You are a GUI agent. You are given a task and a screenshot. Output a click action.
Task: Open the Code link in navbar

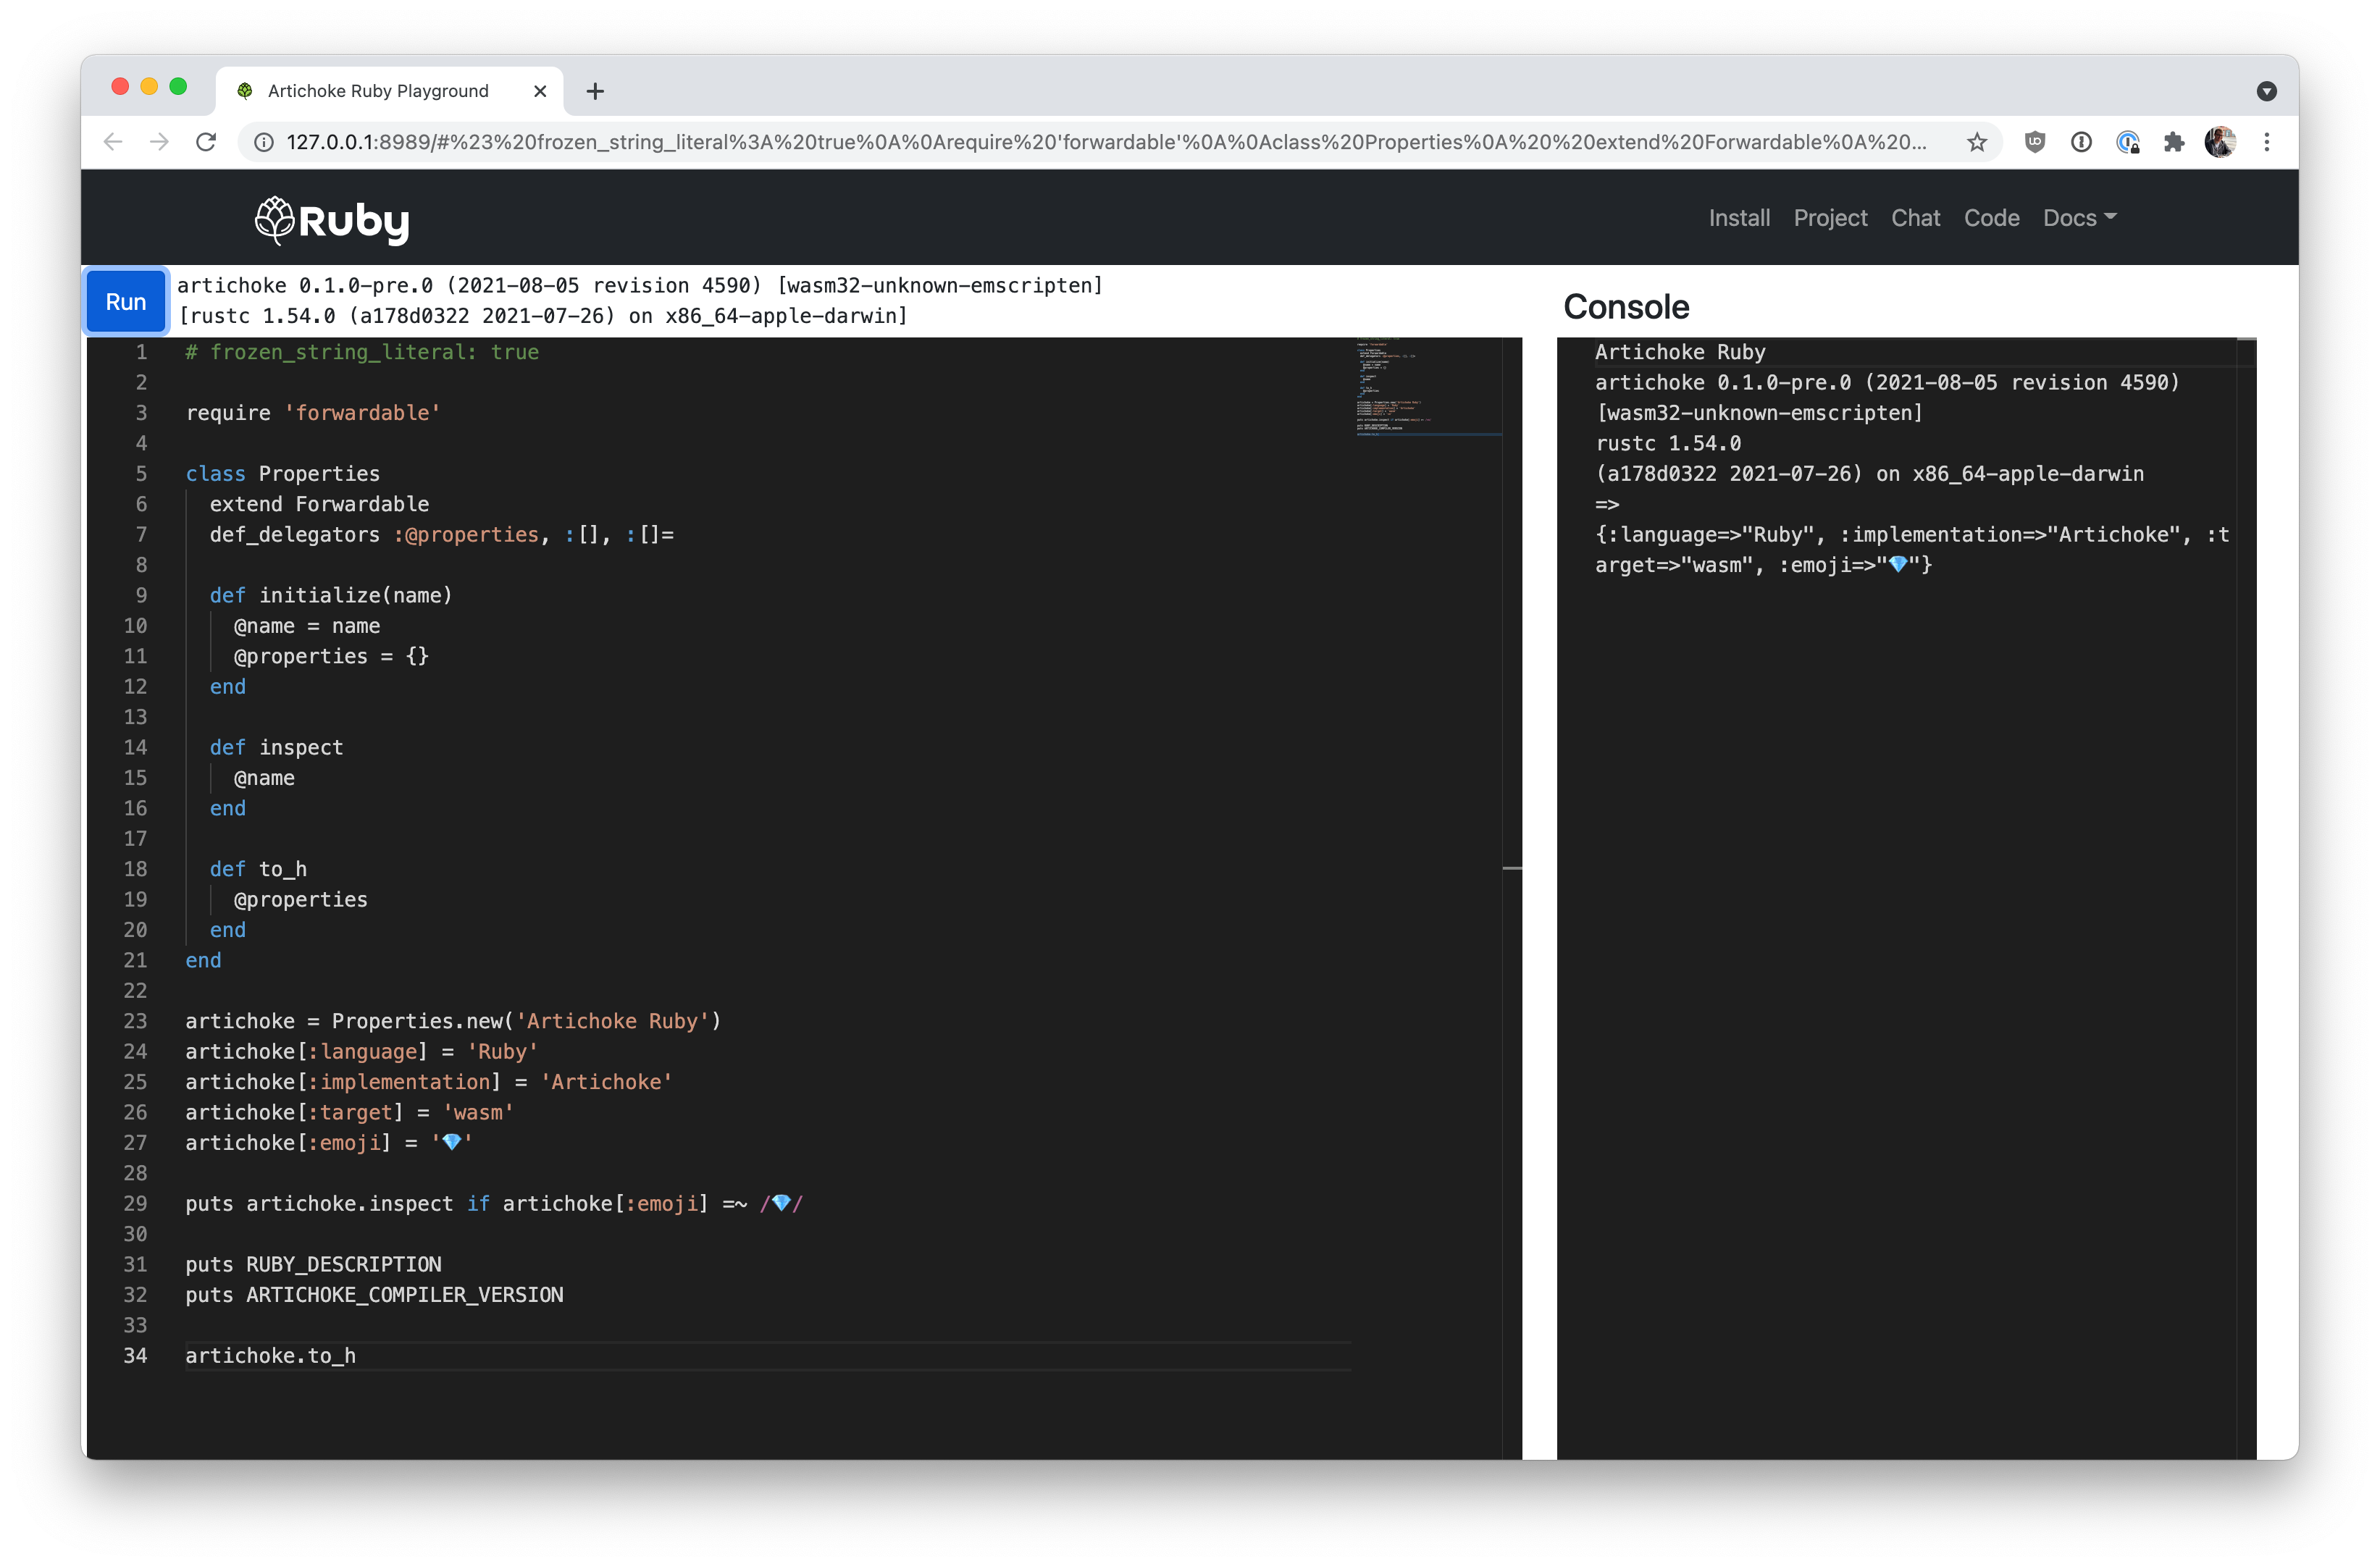(x=1991, y=218)
